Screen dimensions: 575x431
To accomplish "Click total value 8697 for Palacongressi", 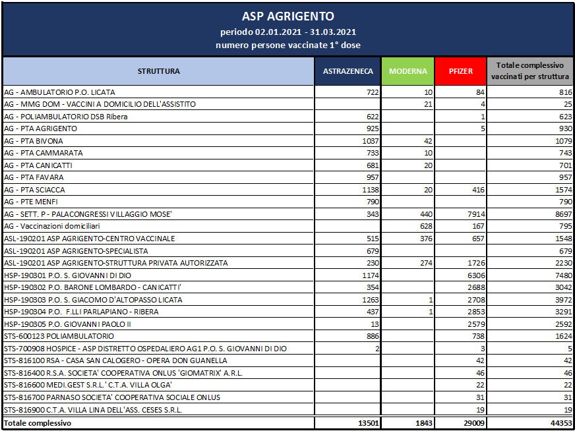I will point(564,214).
